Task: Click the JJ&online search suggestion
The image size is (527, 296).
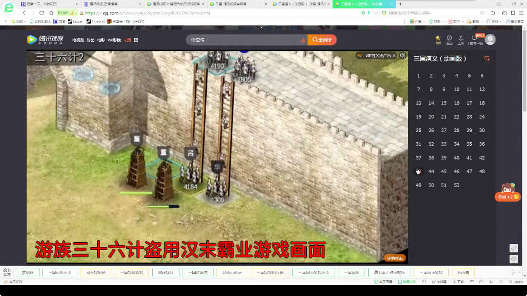Action: click(232, 273)
